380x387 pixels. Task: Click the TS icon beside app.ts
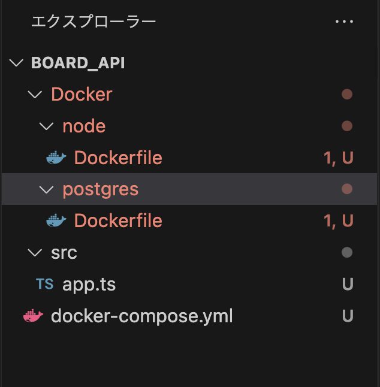click(x=45, y=284)
